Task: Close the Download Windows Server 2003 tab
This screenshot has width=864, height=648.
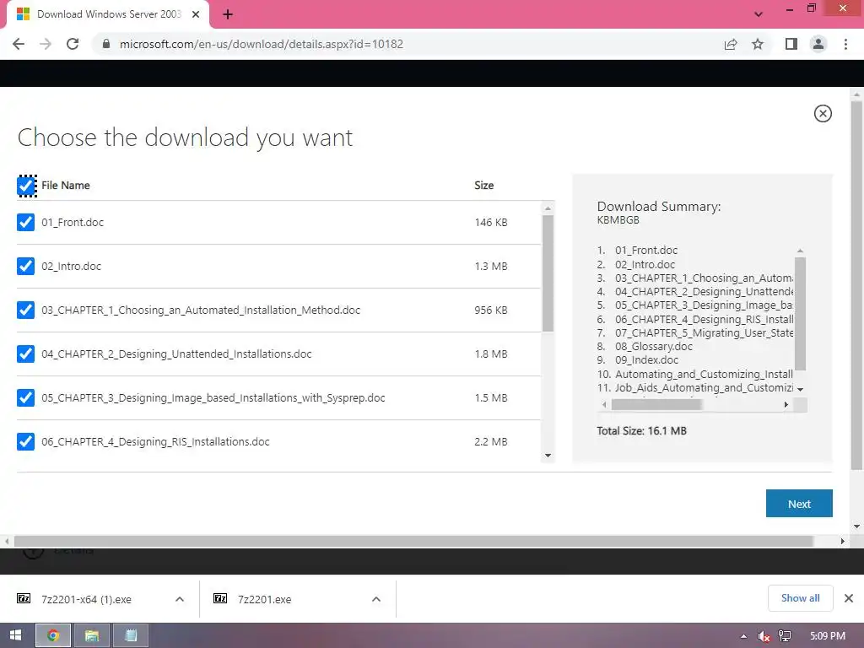Action: 196,14
